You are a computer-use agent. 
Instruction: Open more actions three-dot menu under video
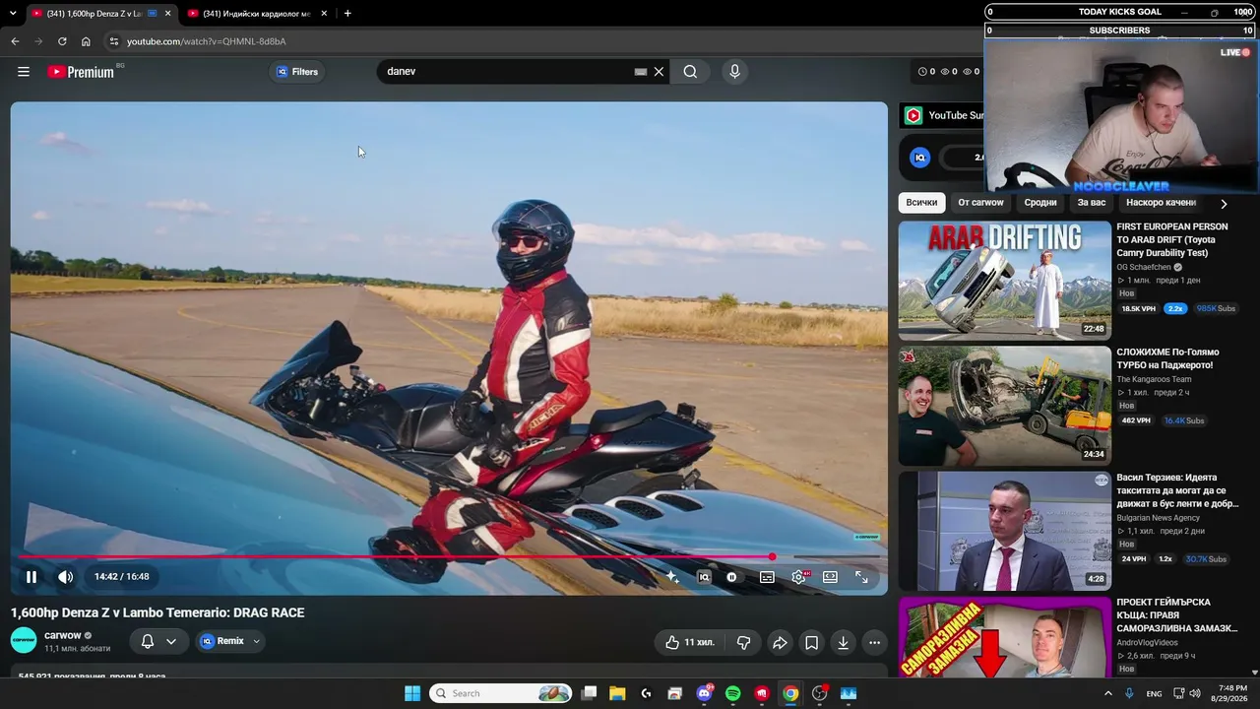(874, 643)
